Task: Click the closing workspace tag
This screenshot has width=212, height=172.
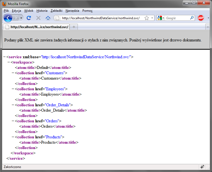Action: [23, 153]
